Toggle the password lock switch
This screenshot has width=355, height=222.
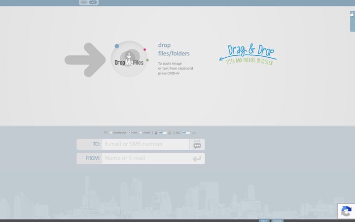tap(163, 133)
